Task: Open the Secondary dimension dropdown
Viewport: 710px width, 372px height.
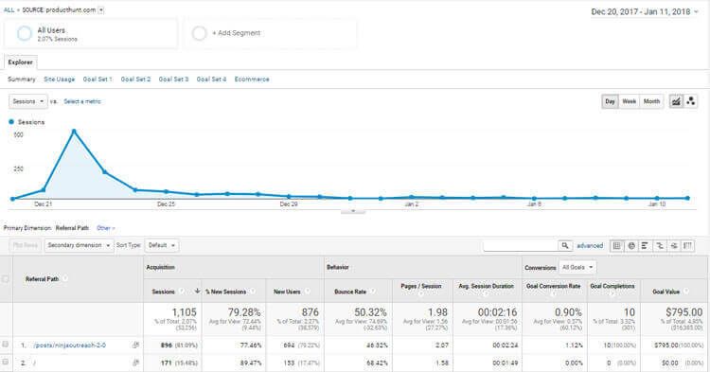Action: [x=79, y=245]
